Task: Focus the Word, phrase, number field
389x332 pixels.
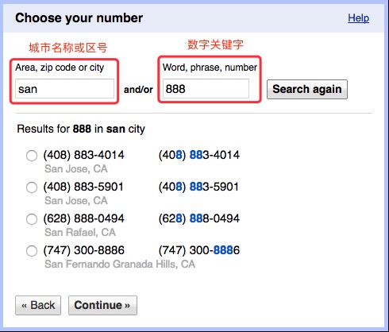Action: pyautogui.click(x=206, y=89)
